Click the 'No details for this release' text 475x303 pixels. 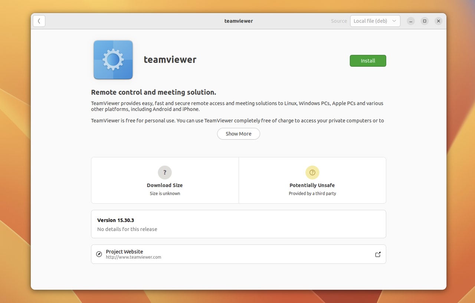click(x=127, y=229)
